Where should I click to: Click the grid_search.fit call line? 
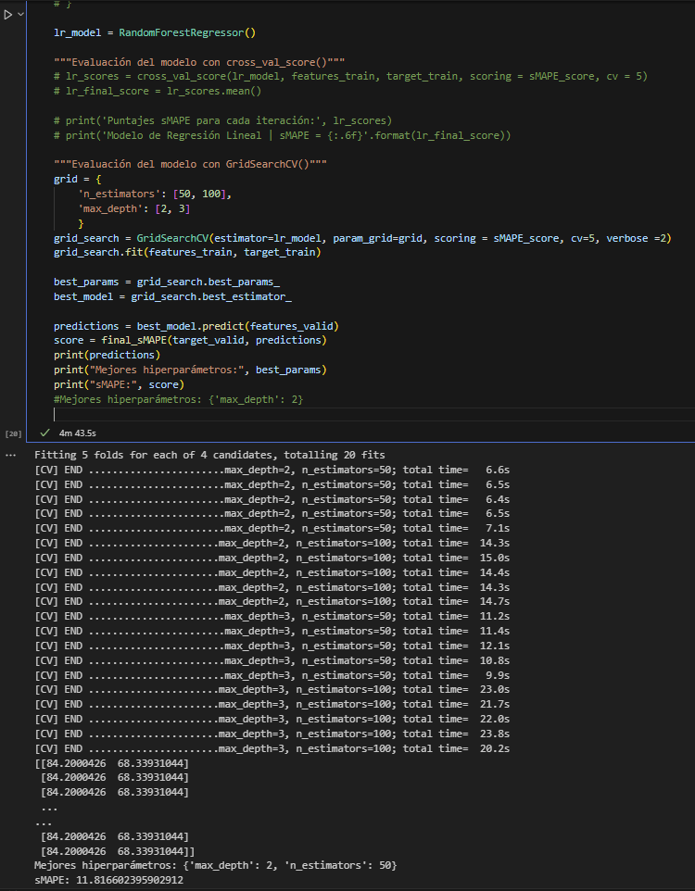(185, 253)
